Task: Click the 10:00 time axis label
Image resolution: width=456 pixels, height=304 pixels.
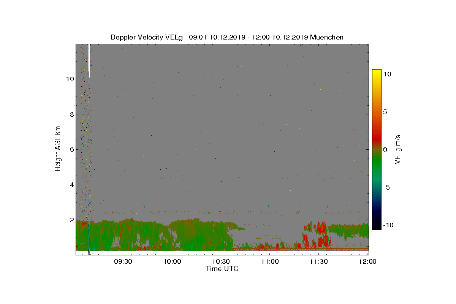Action: (x=172, y=262)
